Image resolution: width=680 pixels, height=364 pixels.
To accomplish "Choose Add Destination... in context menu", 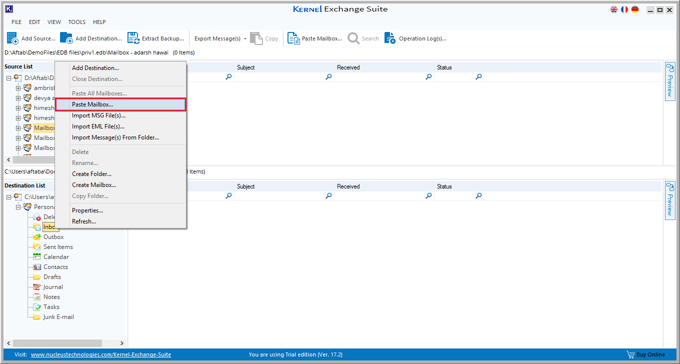I will [120, 68].
